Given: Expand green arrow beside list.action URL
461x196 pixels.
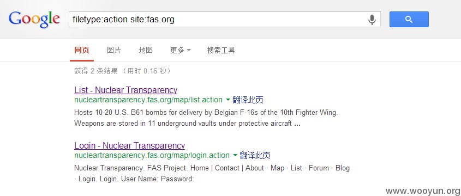Looking at the screenshot, I should click(x=228, y=100).
